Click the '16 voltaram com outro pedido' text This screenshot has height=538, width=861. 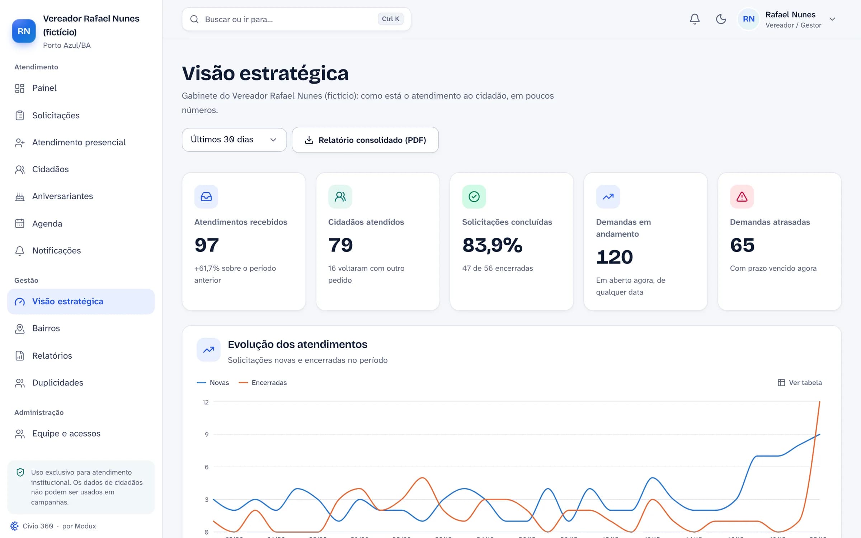tap(366, 274)
